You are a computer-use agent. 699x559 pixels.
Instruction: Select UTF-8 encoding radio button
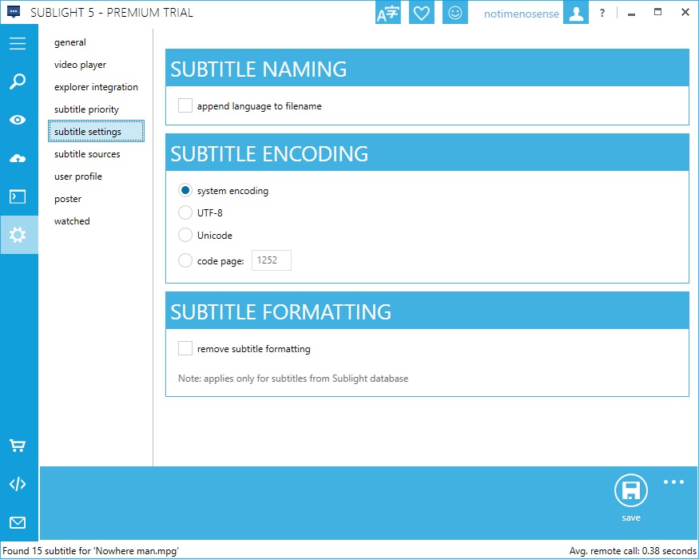coord(185,212)
